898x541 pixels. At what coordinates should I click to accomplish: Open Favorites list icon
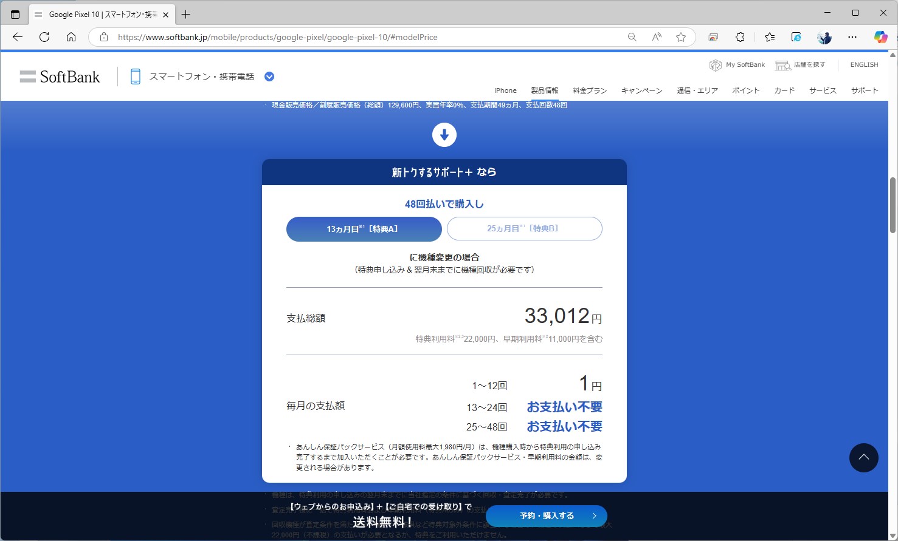[770, 37]
